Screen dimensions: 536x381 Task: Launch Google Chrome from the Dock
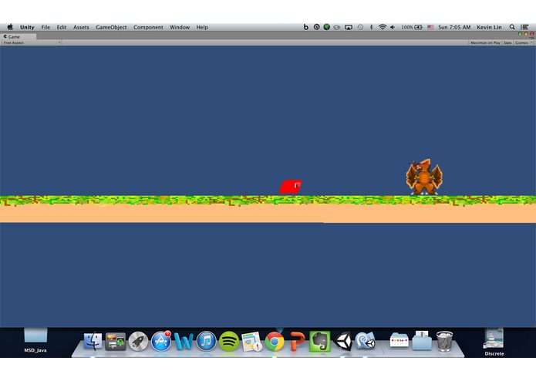pos(275,341)
